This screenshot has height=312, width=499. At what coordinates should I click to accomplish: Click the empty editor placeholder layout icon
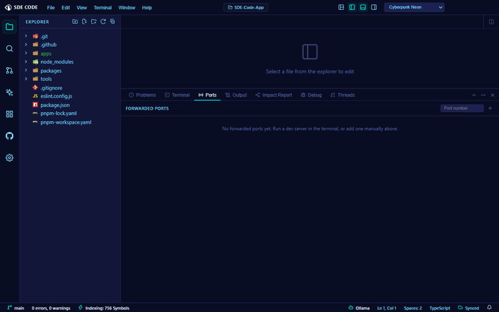310,52
